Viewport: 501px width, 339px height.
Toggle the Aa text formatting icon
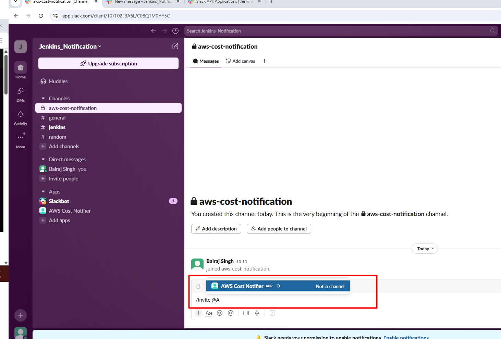pyautogui.click(x=209, y=313)
